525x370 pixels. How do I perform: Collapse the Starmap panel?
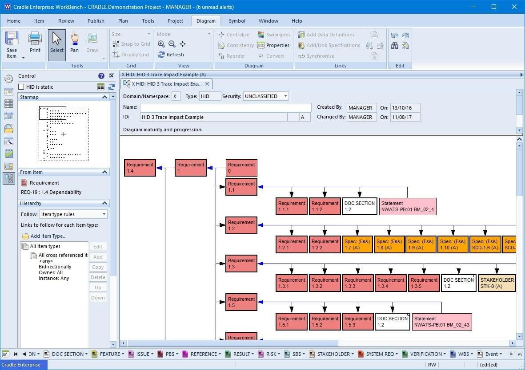pyautogui.click(x=105, y=97)
